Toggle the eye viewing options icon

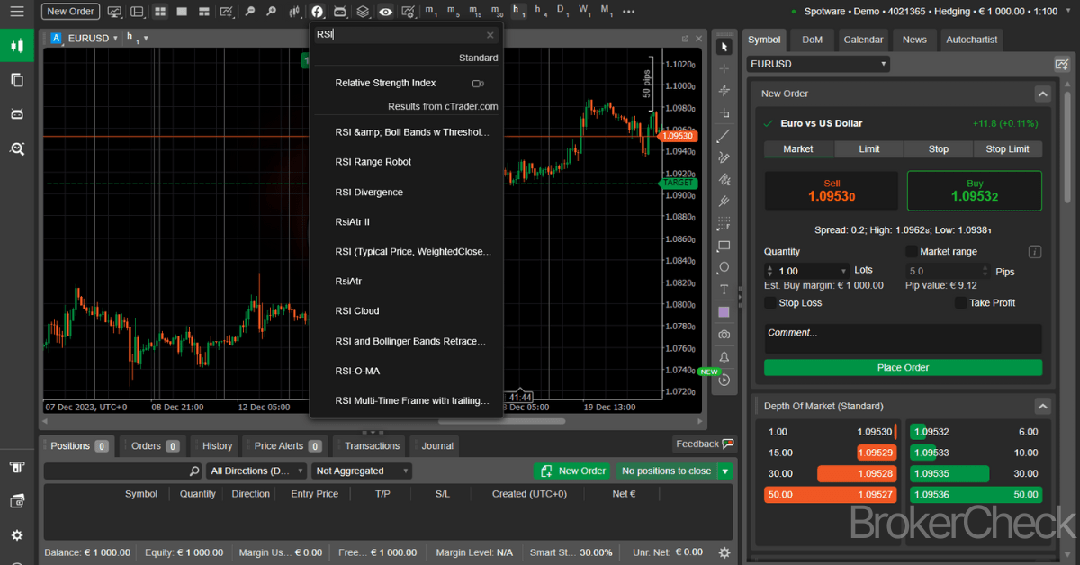click(x=385, y=12)
